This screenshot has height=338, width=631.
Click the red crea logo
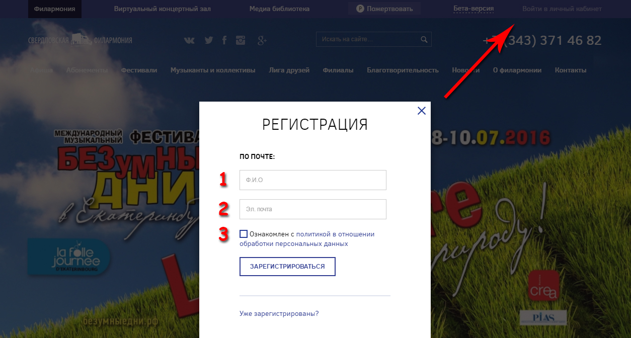(543, 286)
